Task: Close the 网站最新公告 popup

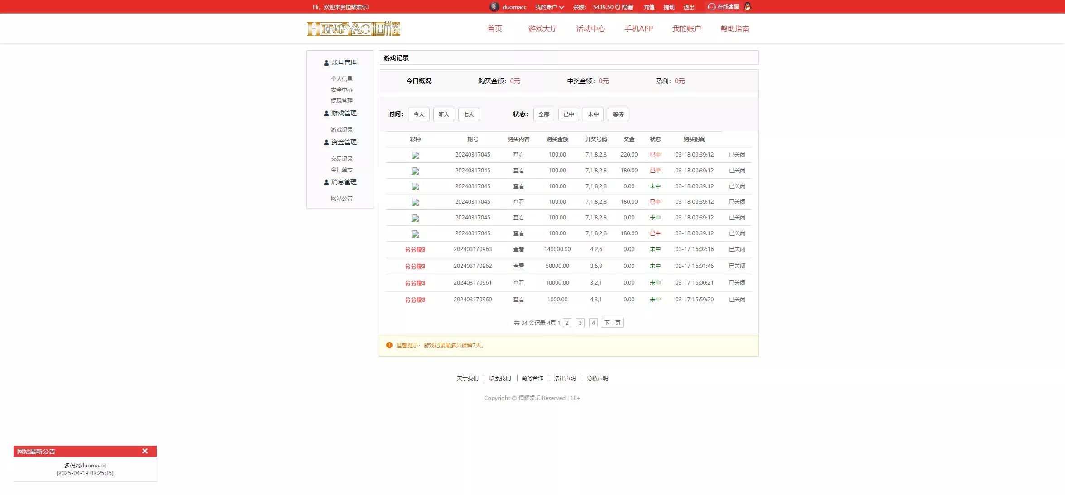Action: pos(145,451)
